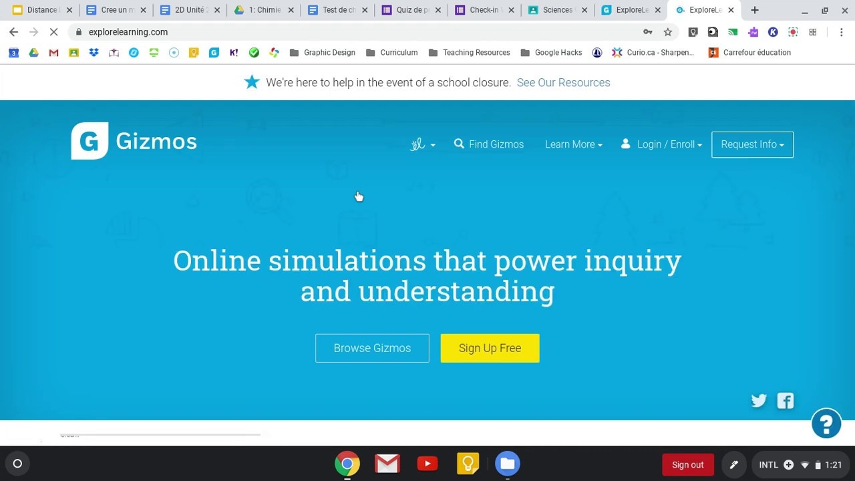This screenshot has width=855, height=481.
Task: Open Twitter social media icon
Action: [758, 401]
